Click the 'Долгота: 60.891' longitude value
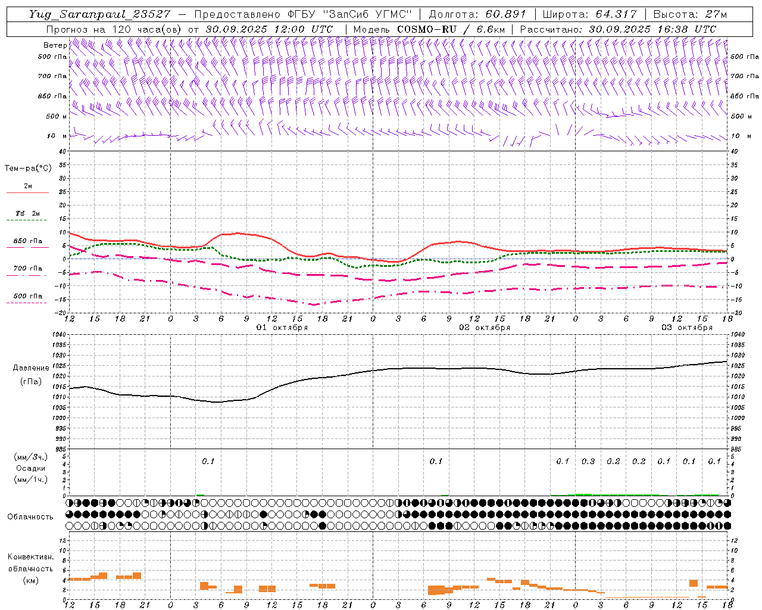Viewport: 762px width, 610px height. tap(477, 14)
